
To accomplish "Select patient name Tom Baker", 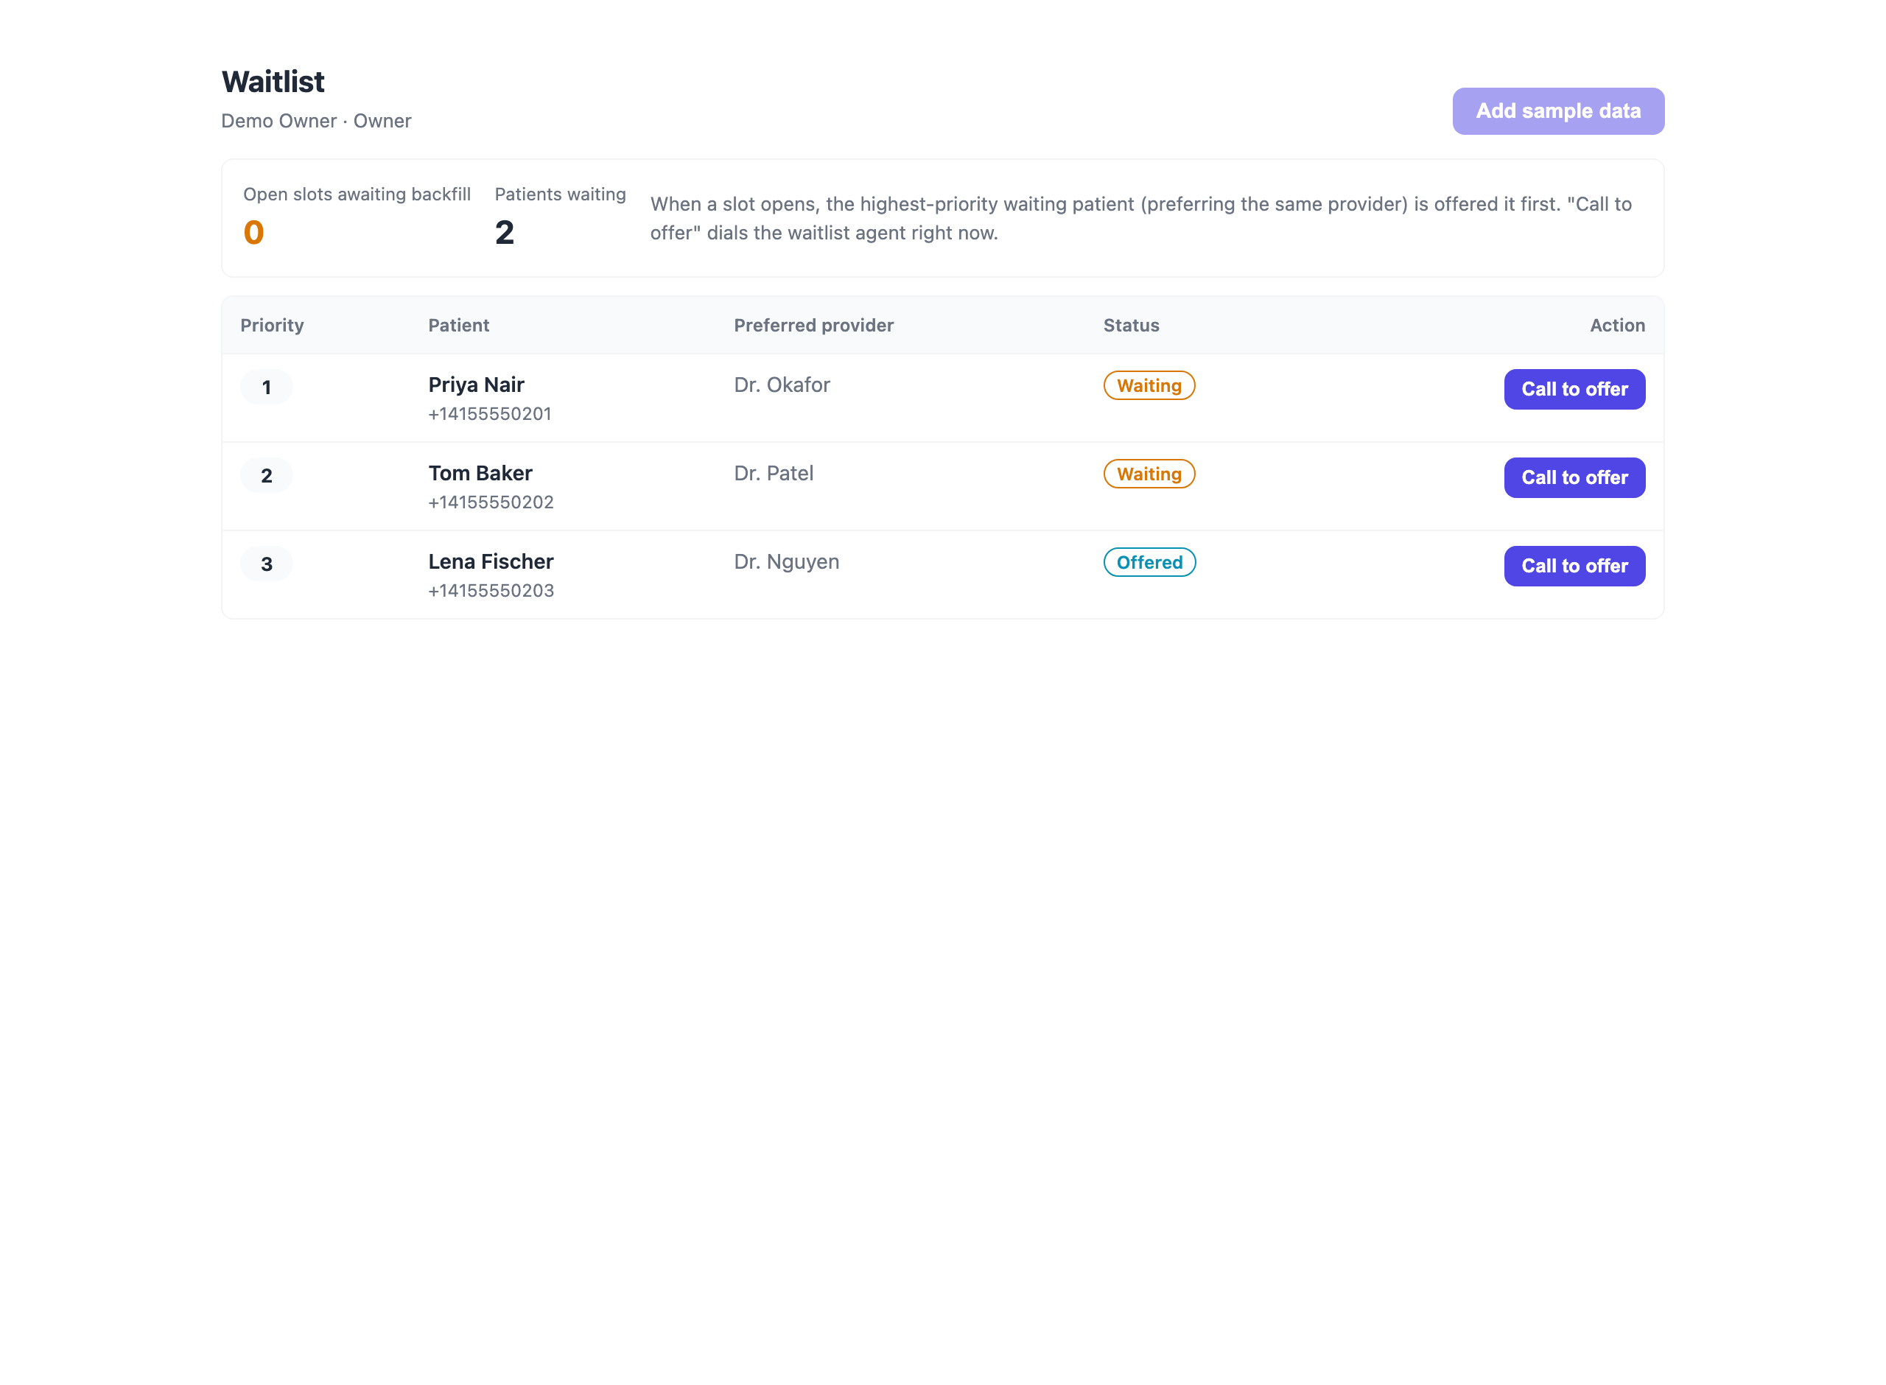I will coord(480,473).
